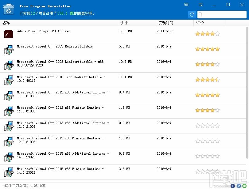This screenshot has height=189, width=249.
Task: Select Visual C++ 2008 Redistributable x86 name
Action: (x=60, y=63)
